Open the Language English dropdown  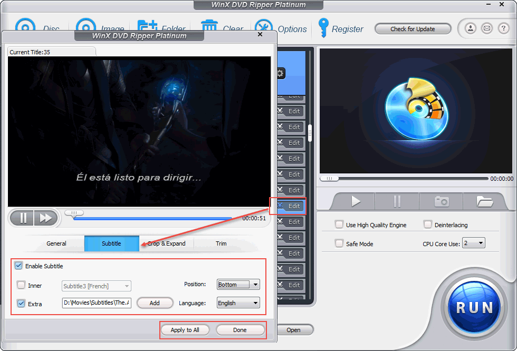238,303
